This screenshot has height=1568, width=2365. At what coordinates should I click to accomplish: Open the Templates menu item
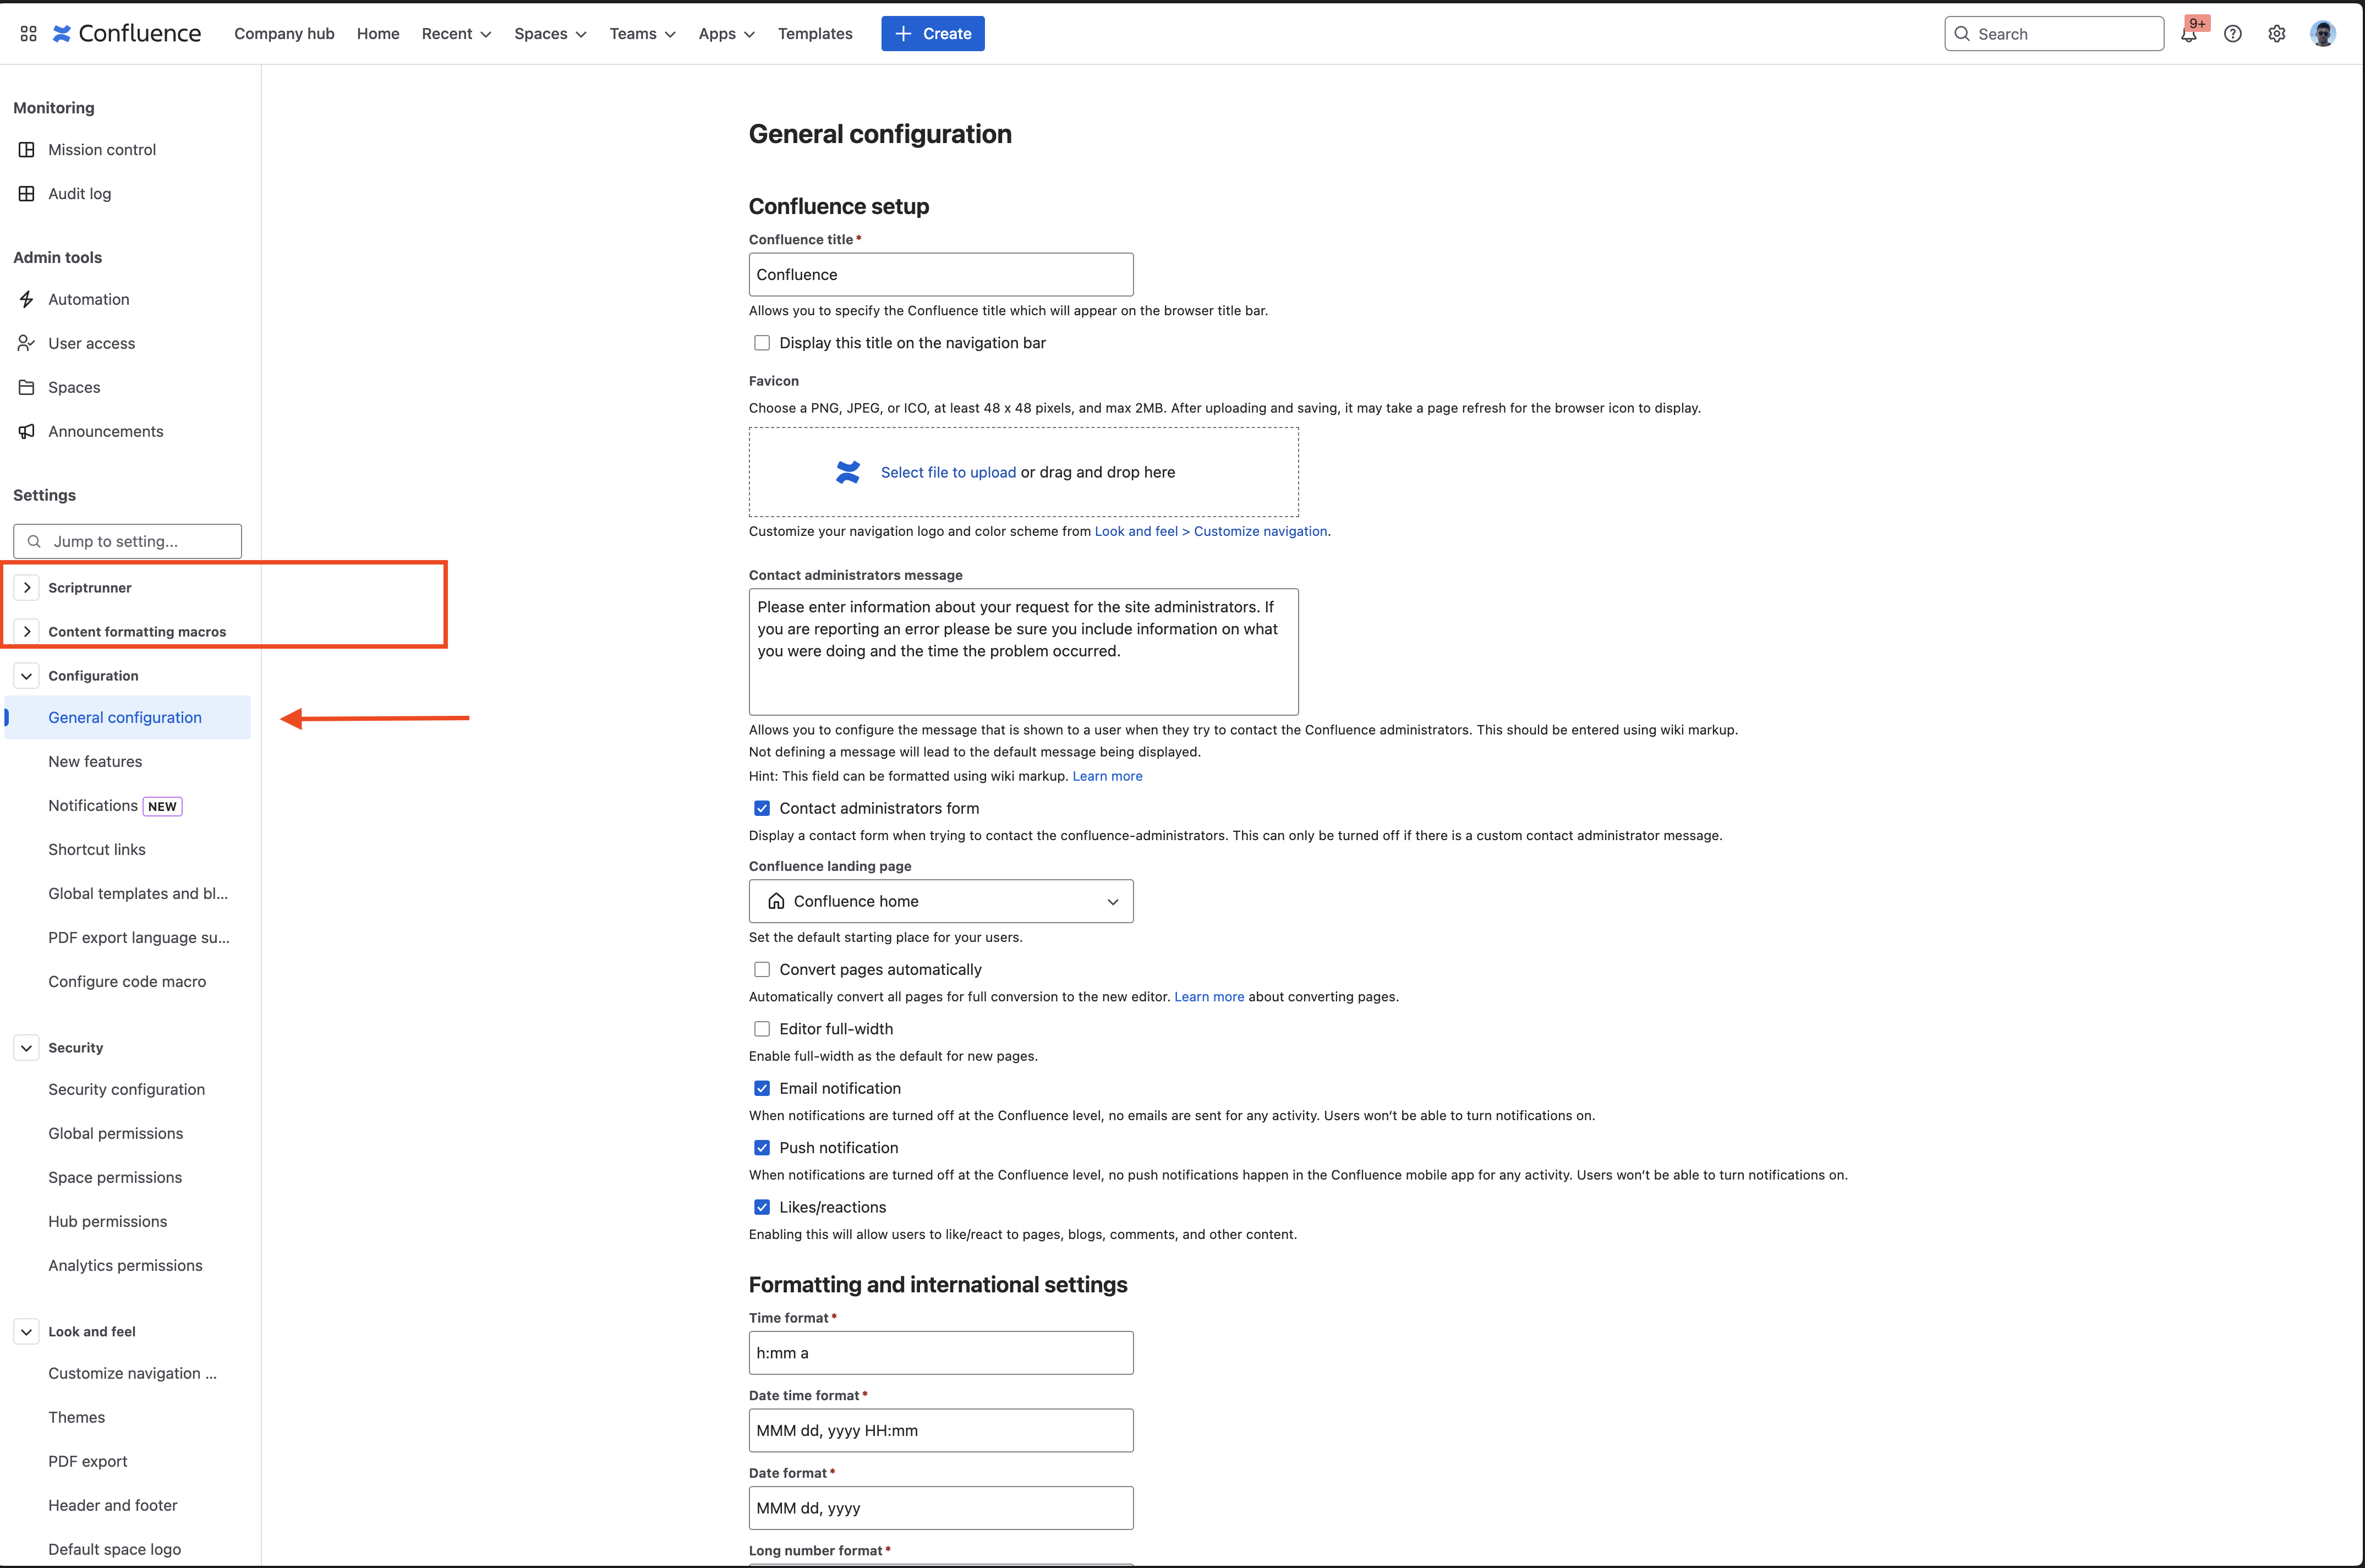pos(815,33)
